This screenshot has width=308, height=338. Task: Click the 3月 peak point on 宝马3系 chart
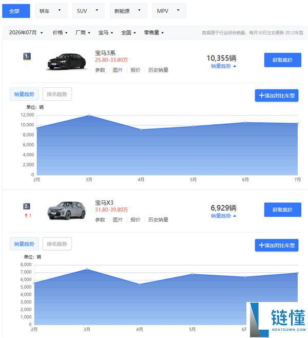click(89, 116)
